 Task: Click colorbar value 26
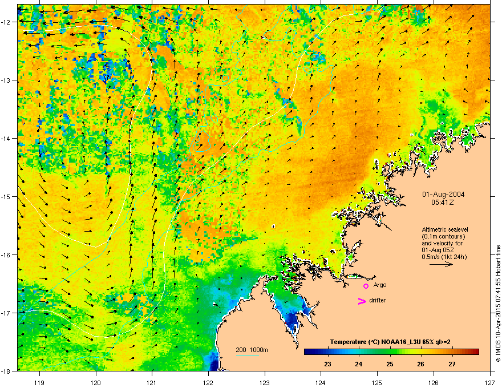point(420,364)
